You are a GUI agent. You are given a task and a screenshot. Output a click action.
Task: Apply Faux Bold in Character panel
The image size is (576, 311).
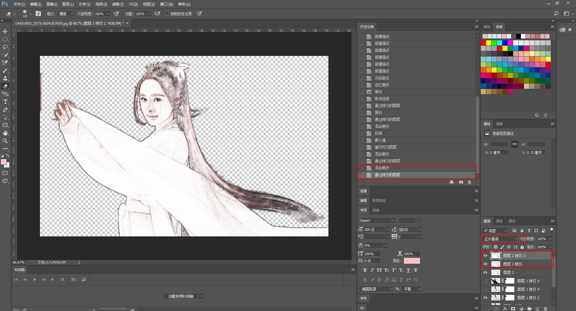[x=365, y=270]
